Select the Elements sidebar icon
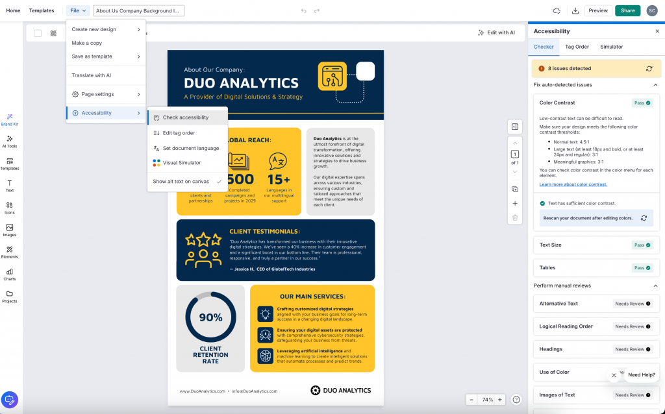This screenshot has width=665, height=414. tap(10, 252)
